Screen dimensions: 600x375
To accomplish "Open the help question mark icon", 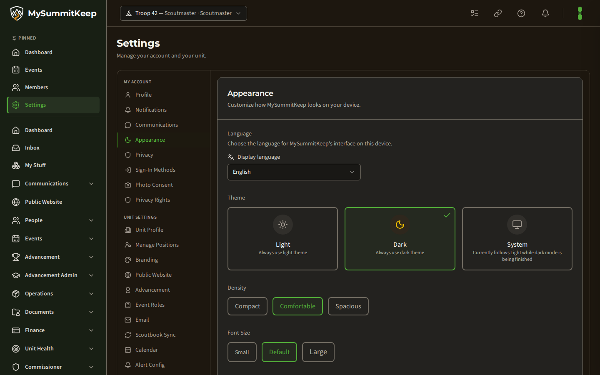I will pos(521,13).
